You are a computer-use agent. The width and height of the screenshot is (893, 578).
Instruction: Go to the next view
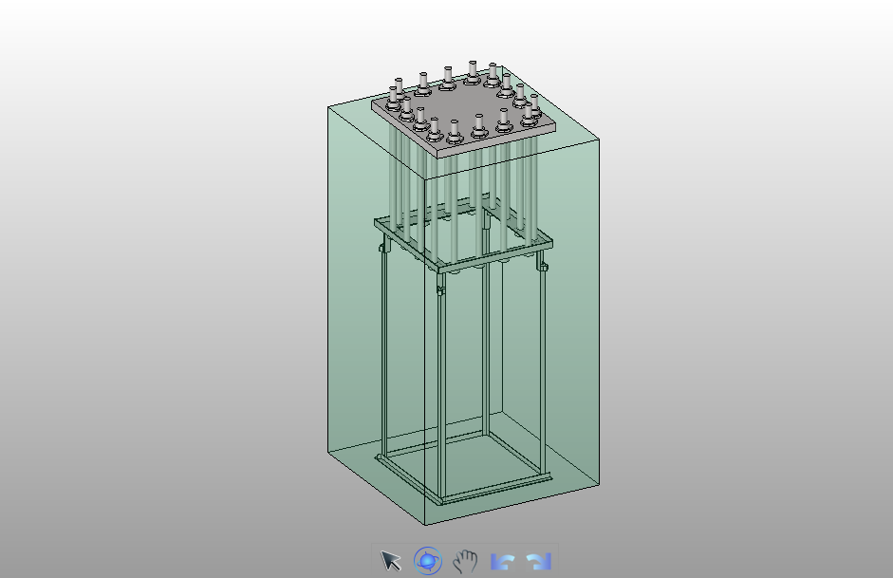[x=539, y=562]
